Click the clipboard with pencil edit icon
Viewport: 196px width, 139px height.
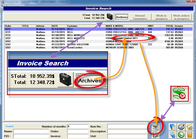tap(156, 135)
